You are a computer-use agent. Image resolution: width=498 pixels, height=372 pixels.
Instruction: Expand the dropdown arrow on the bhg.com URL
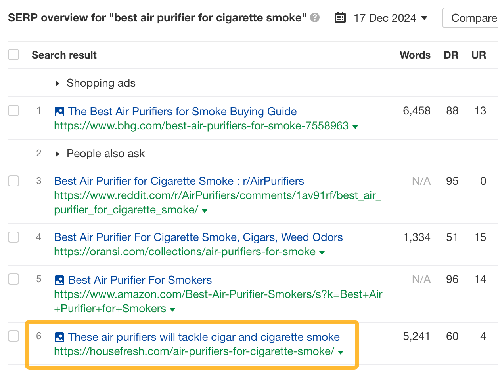pos(356,127)
